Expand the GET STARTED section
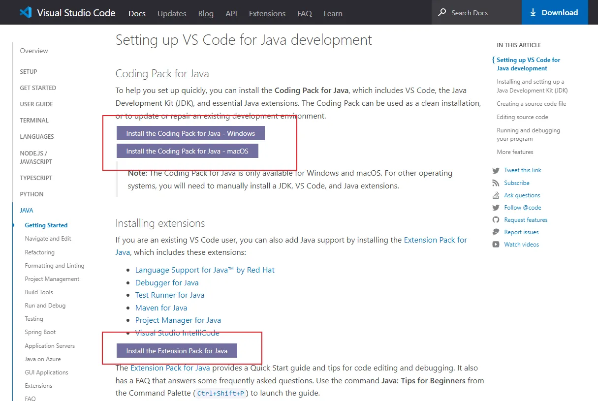Image resolution: width=598 pixels, height=401 pixels. pyautogui.click(x=38, y=88)
